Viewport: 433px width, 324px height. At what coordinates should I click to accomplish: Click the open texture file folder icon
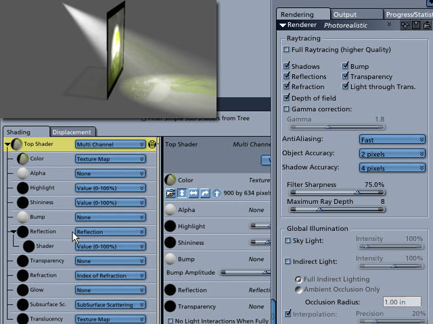[x=170, y=193]
